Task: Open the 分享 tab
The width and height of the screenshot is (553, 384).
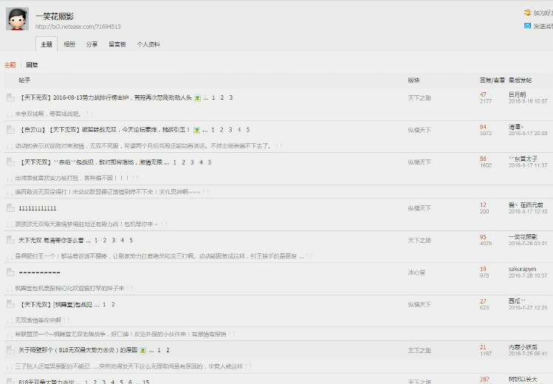Action: tap(92, 44)
